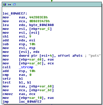Click the edit node pencil icon

pyautogui.click(x=9, y=4)
